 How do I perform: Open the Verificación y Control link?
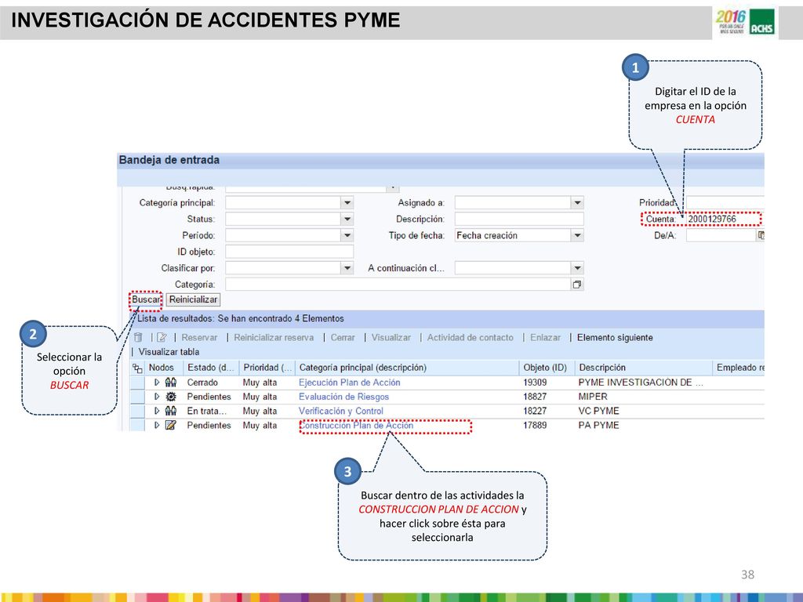pos(341,411)
